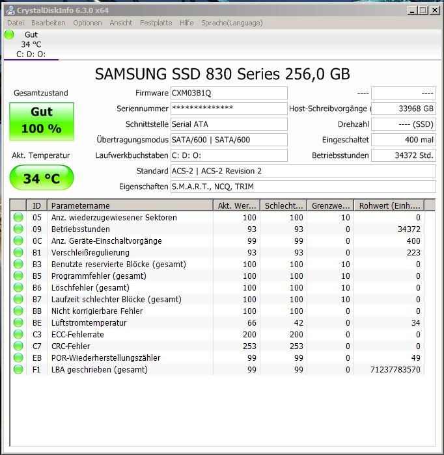
Task: Click the green status icon for Luftstromtemperatur
Action: coord(18,322)
